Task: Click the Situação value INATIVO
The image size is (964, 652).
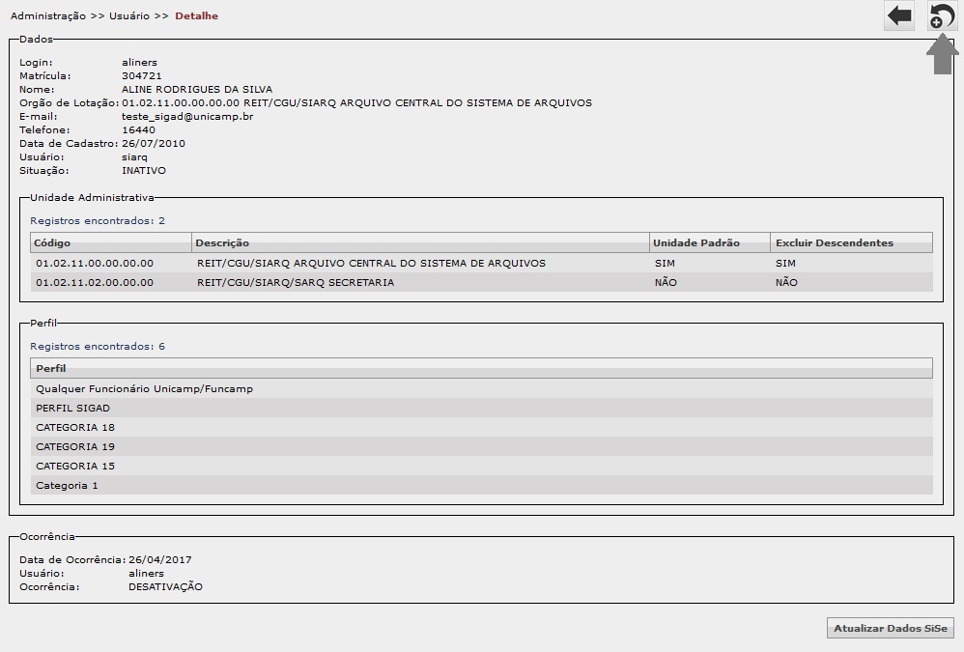Action: pyautogui.click(x=144, y=170)
